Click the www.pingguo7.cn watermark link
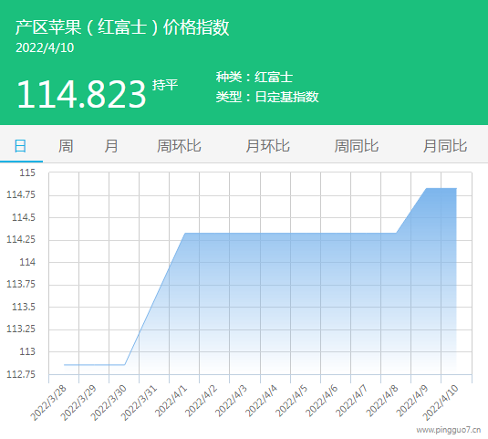The image size is (488, 439). (x=449, y=430)
